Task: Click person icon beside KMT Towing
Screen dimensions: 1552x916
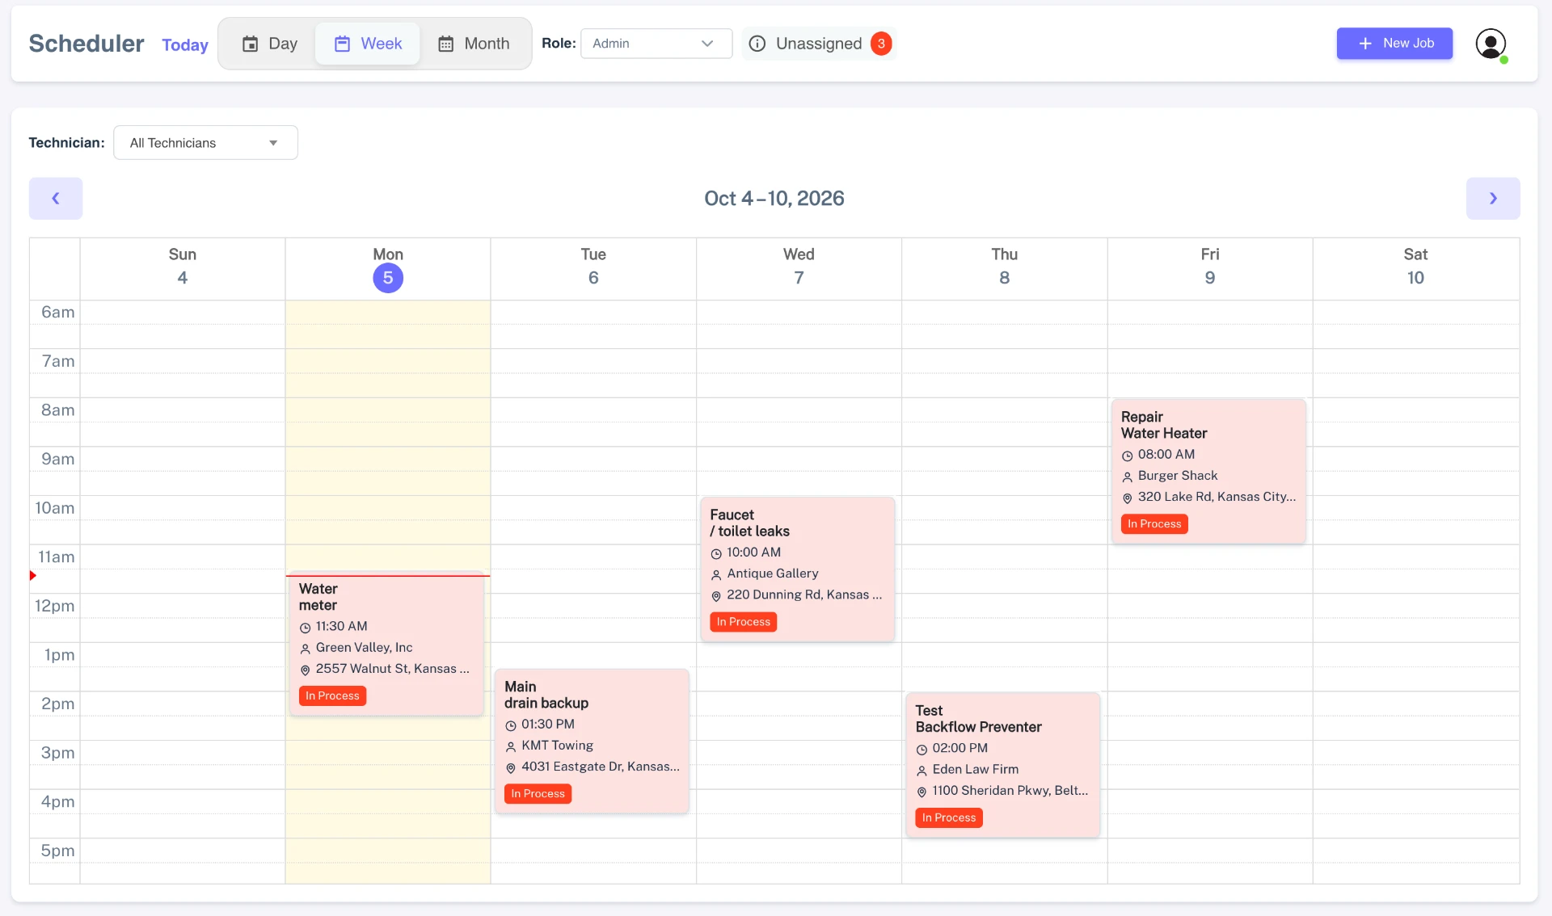Action: (x=510, y=746)
